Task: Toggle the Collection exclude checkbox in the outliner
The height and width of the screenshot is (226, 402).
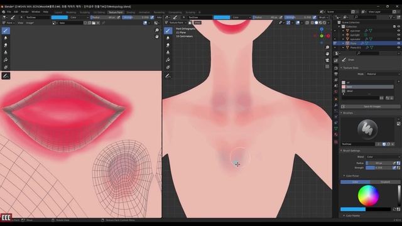Action: pos(394,26)
